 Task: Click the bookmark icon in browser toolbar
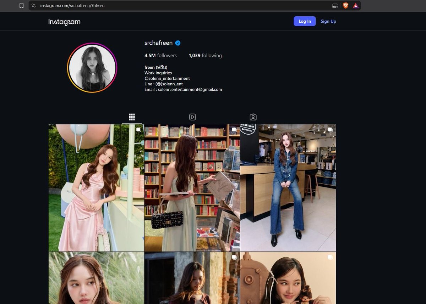[21, 5]
